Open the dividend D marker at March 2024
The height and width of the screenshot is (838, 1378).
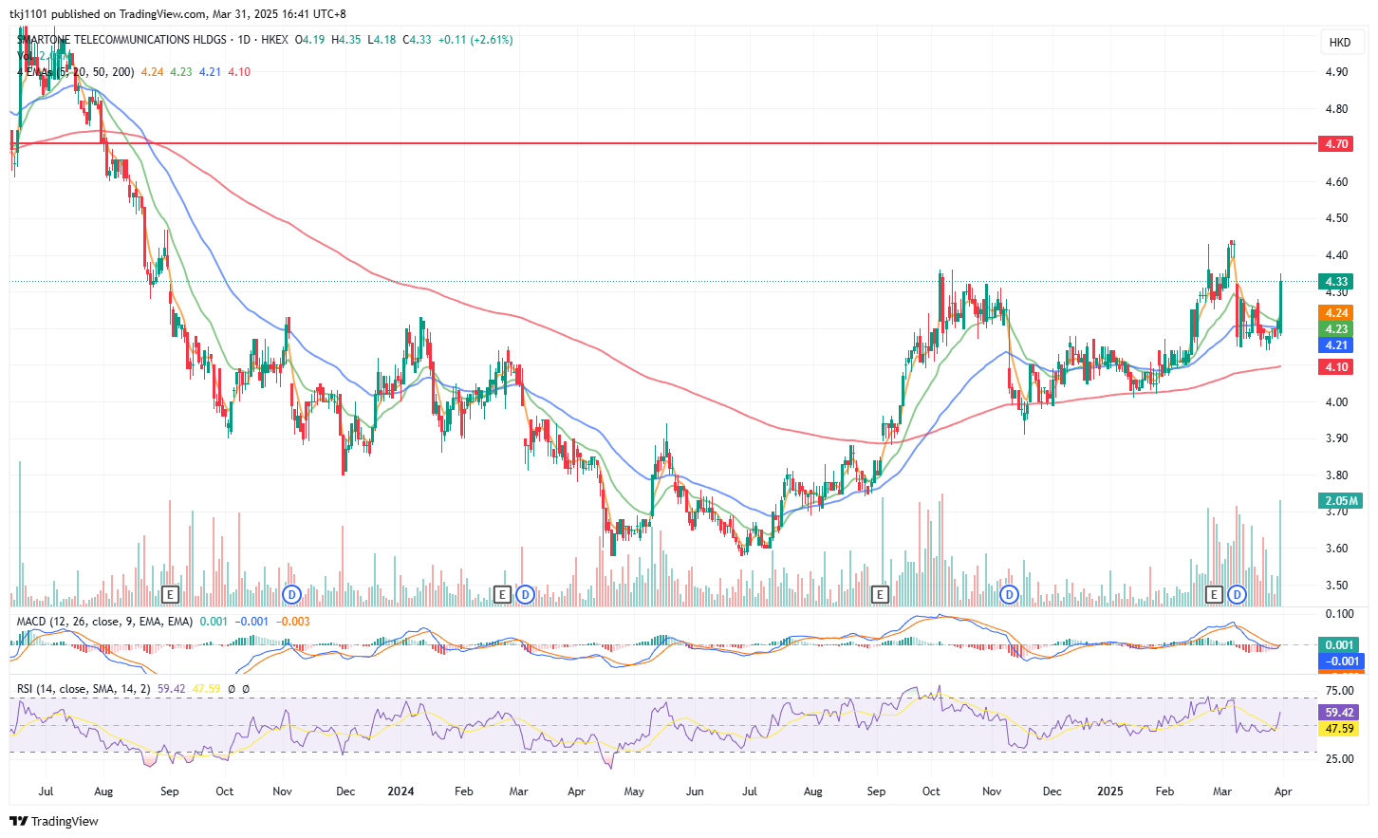coord(526,595)
